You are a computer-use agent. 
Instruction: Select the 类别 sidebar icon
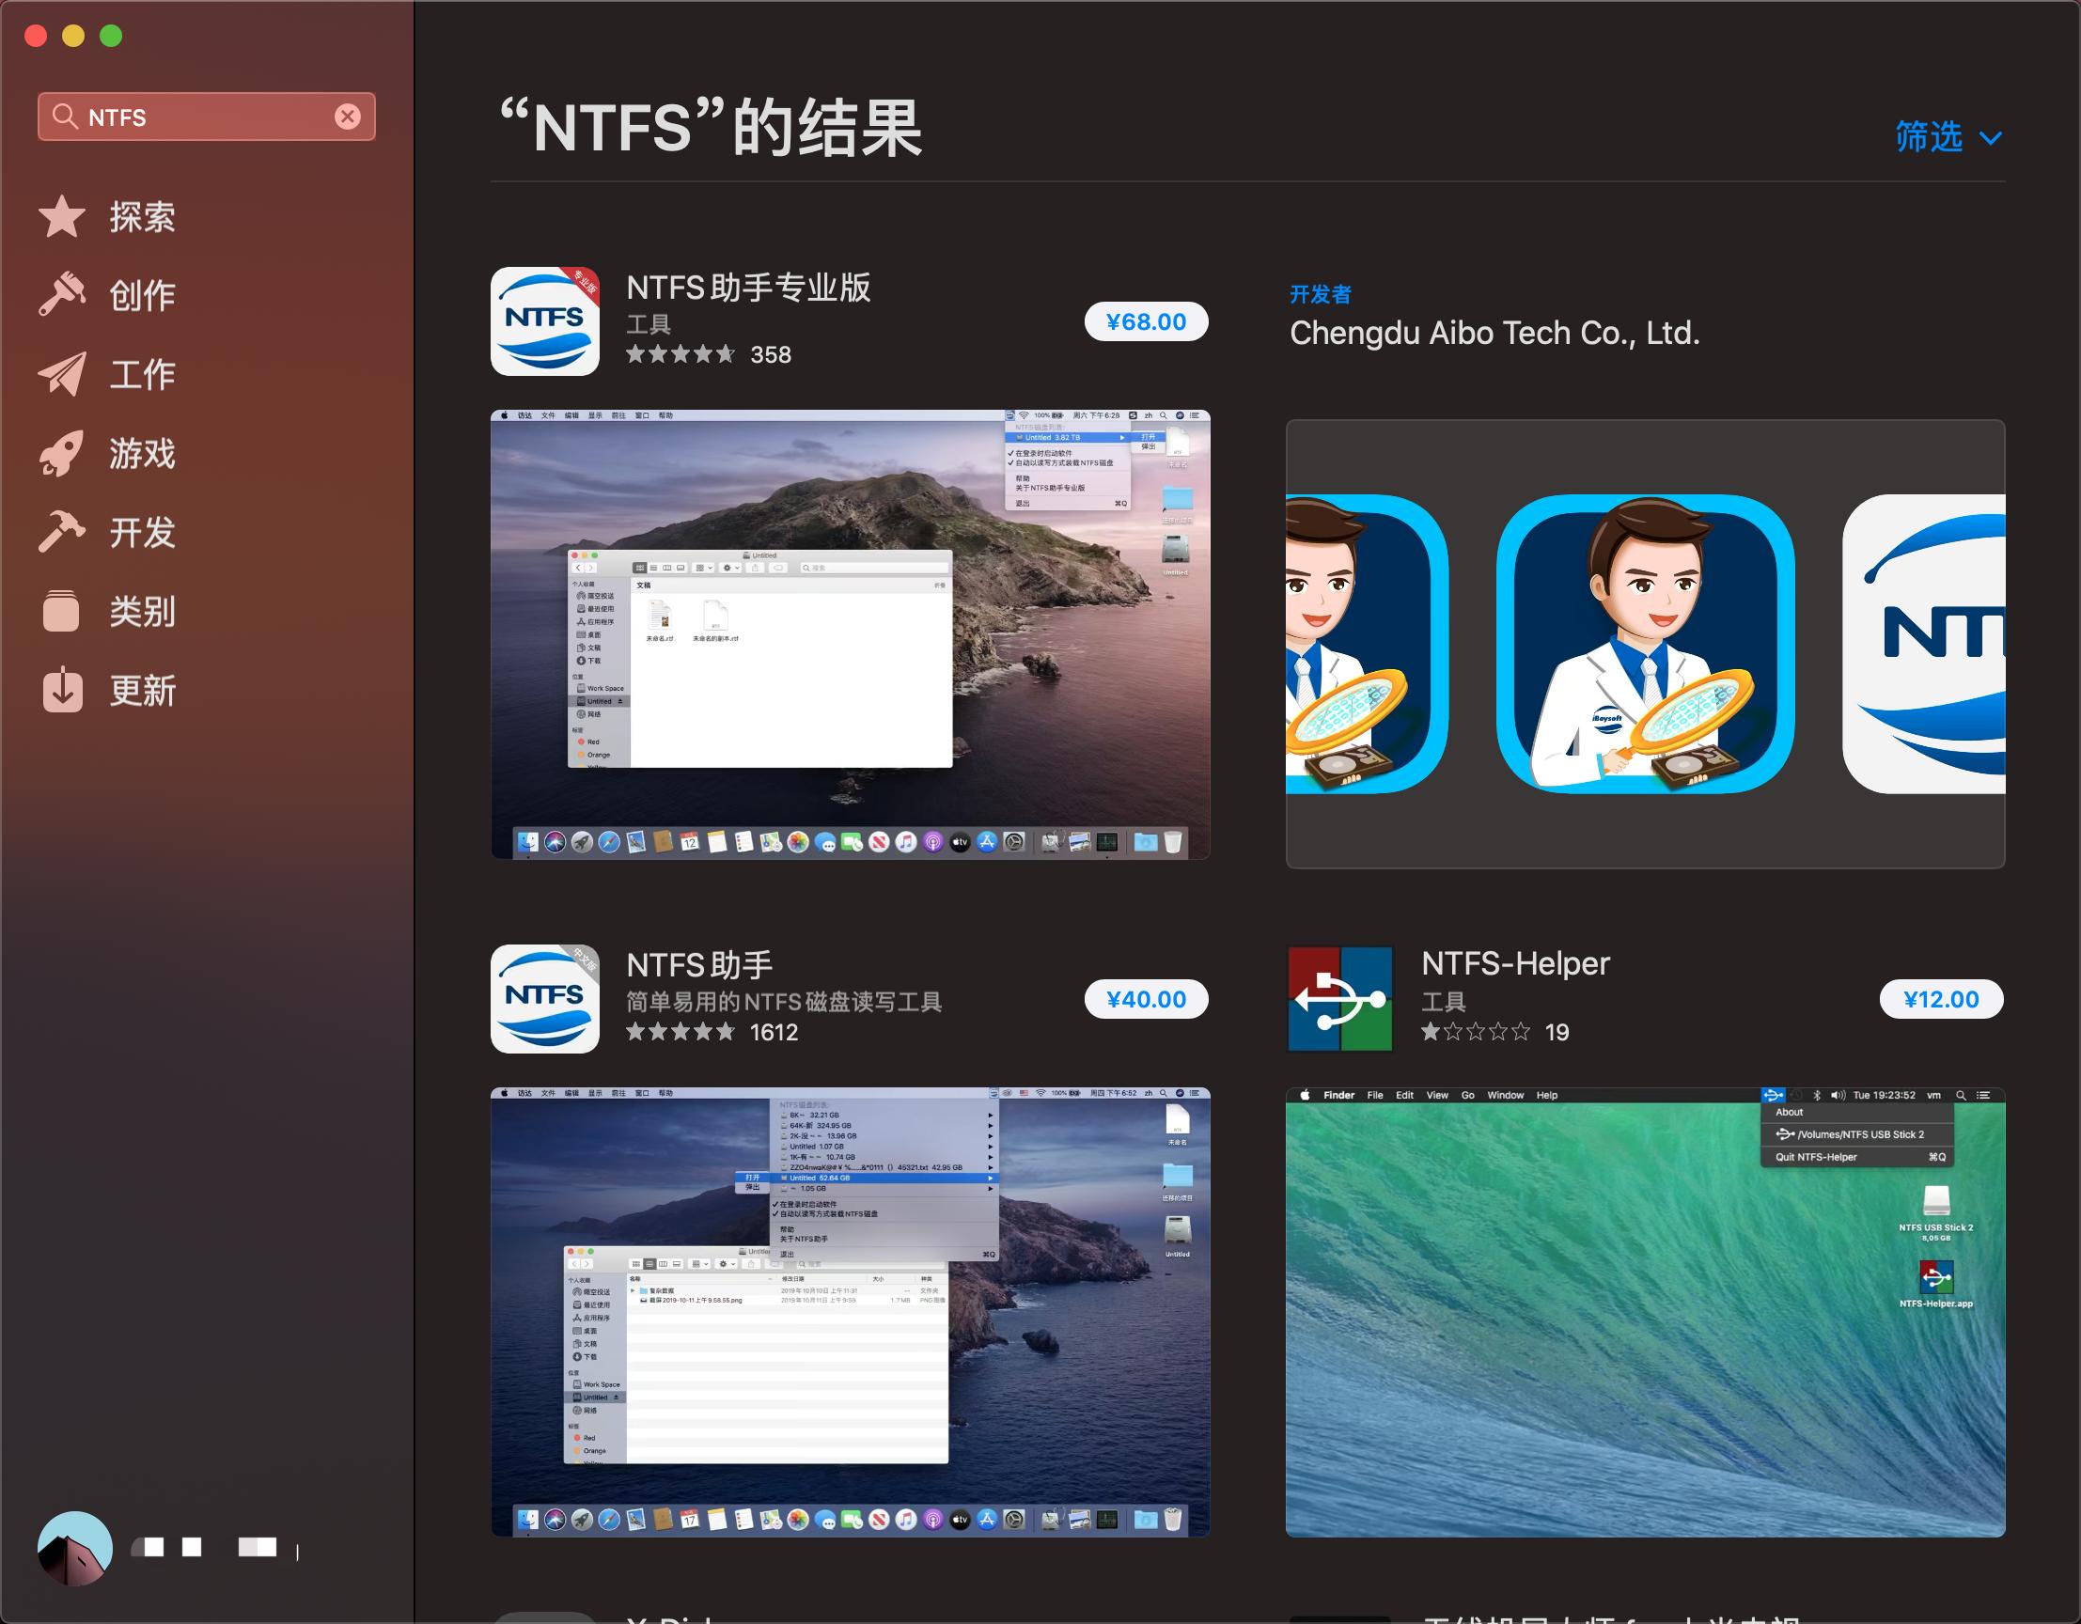click(140, 614)
